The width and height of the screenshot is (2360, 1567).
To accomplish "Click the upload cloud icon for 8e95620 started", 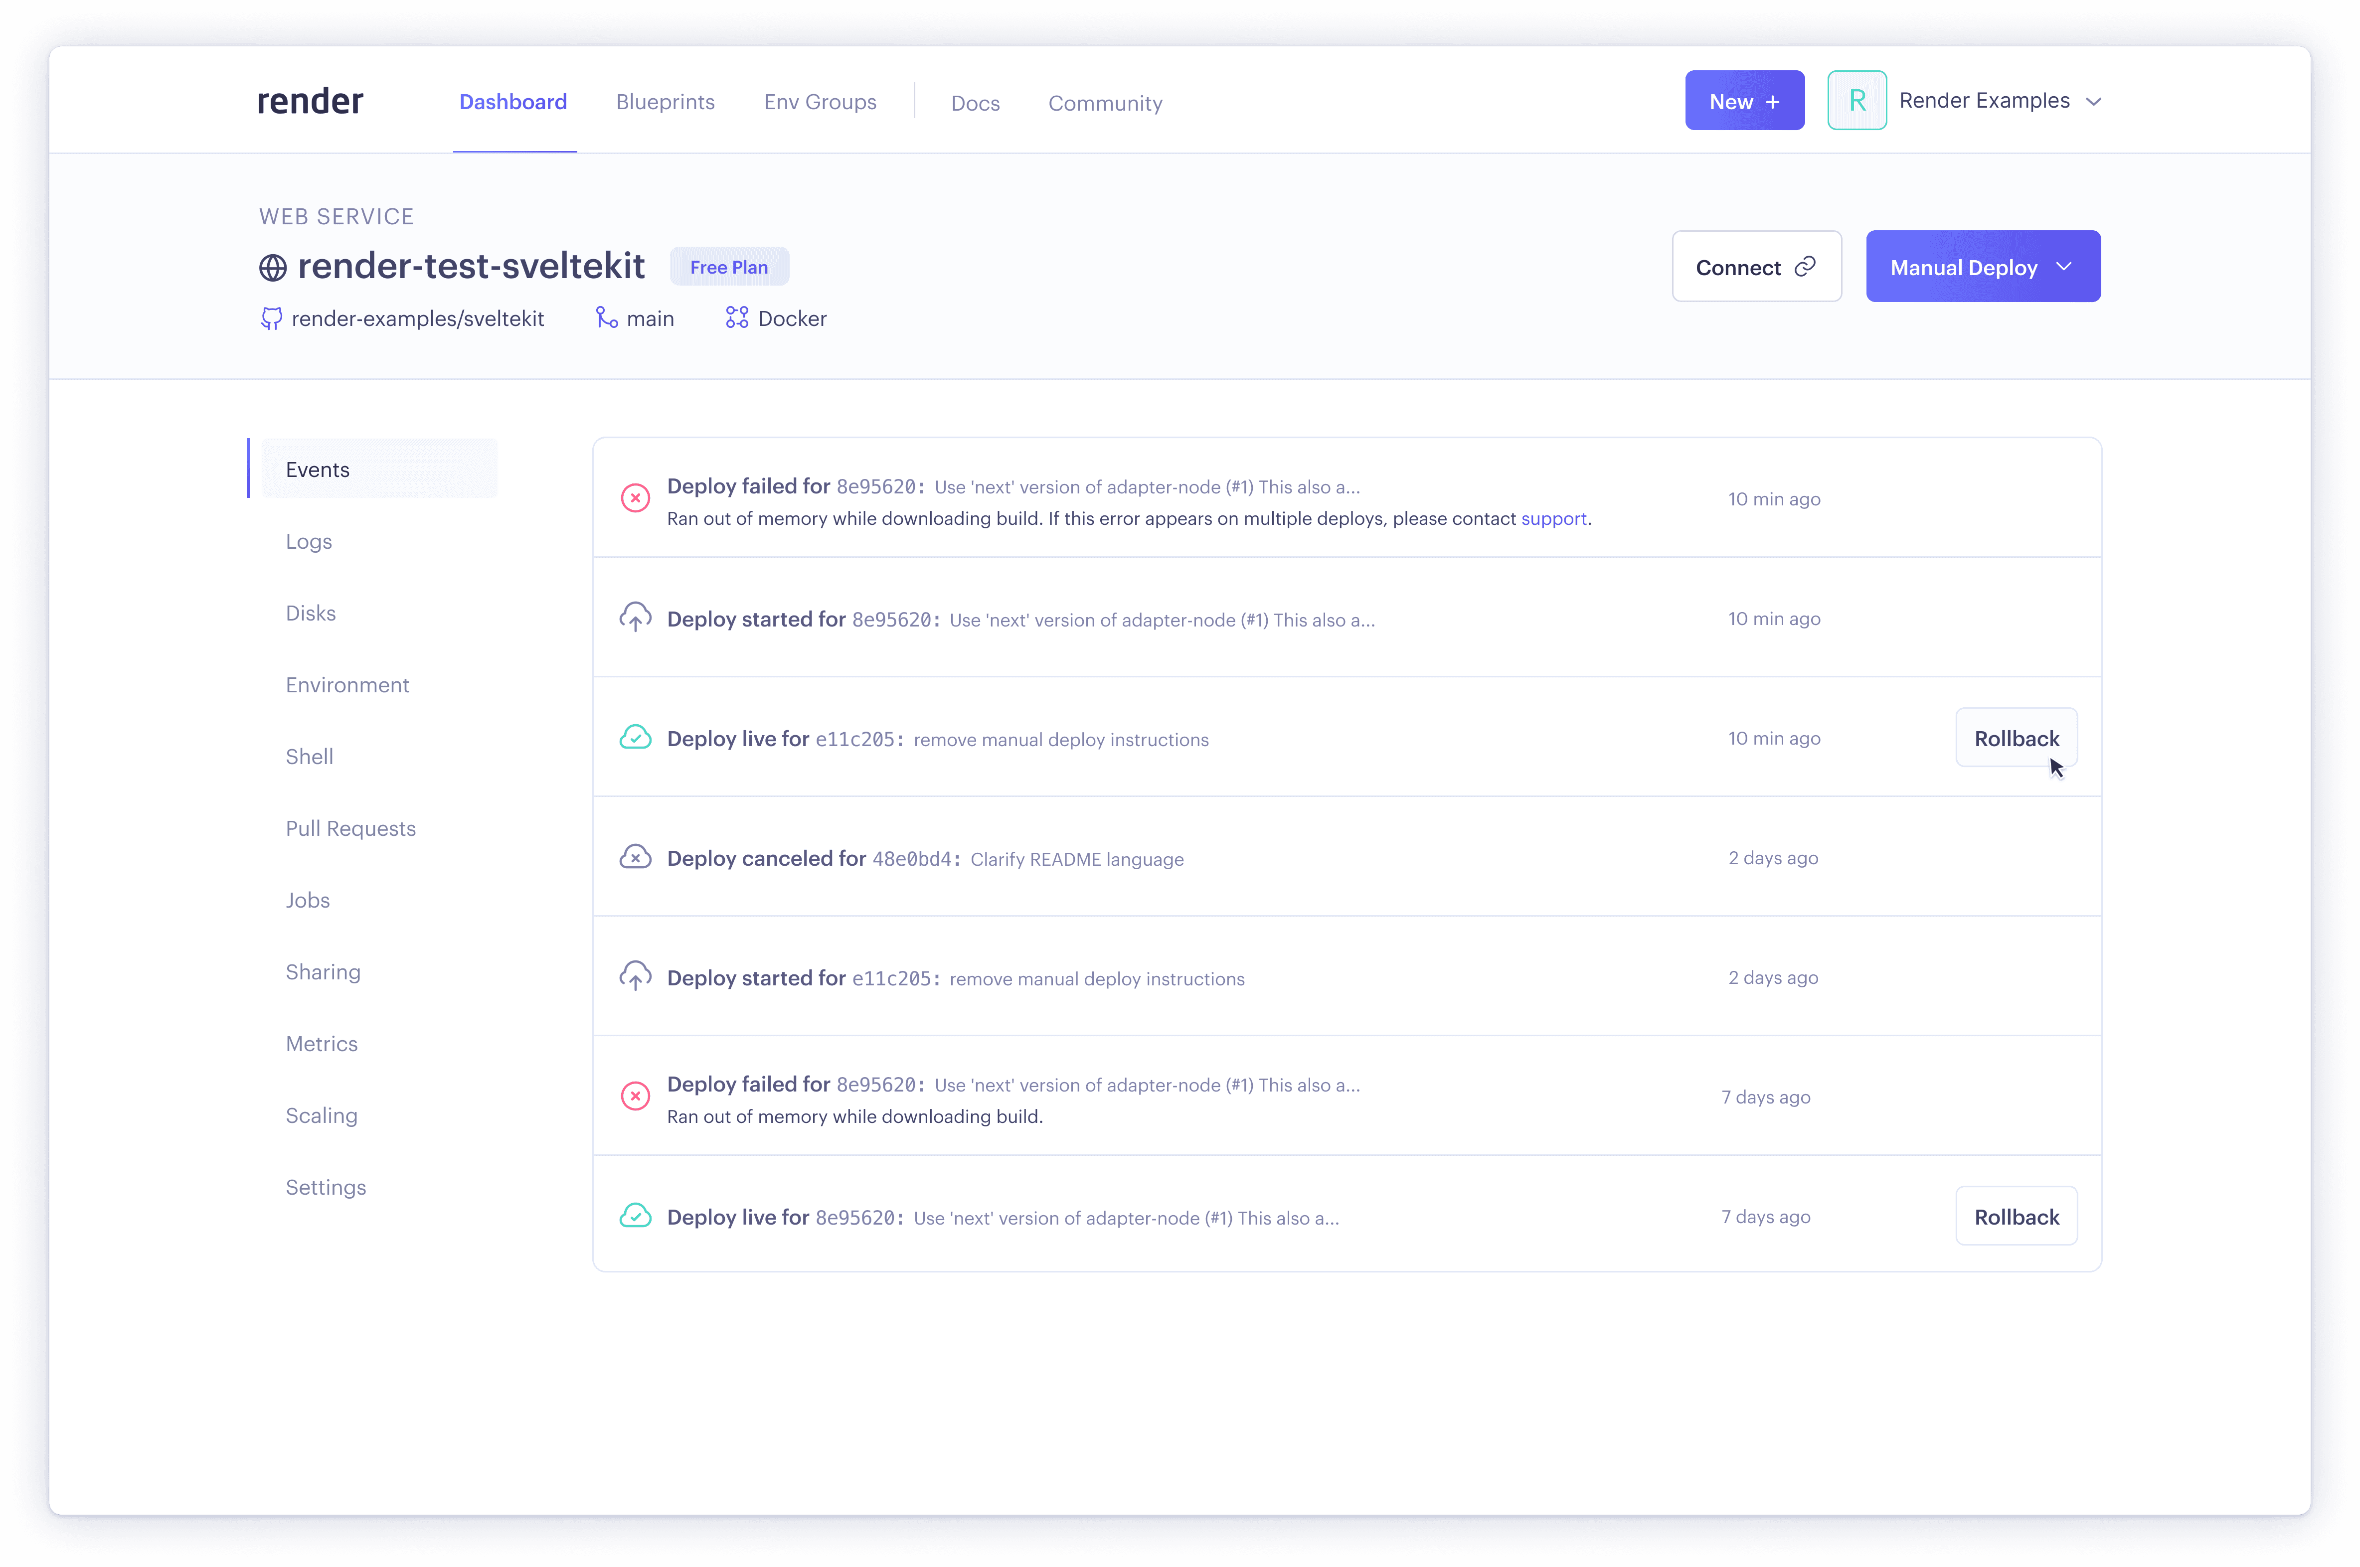I will [635, 618].
